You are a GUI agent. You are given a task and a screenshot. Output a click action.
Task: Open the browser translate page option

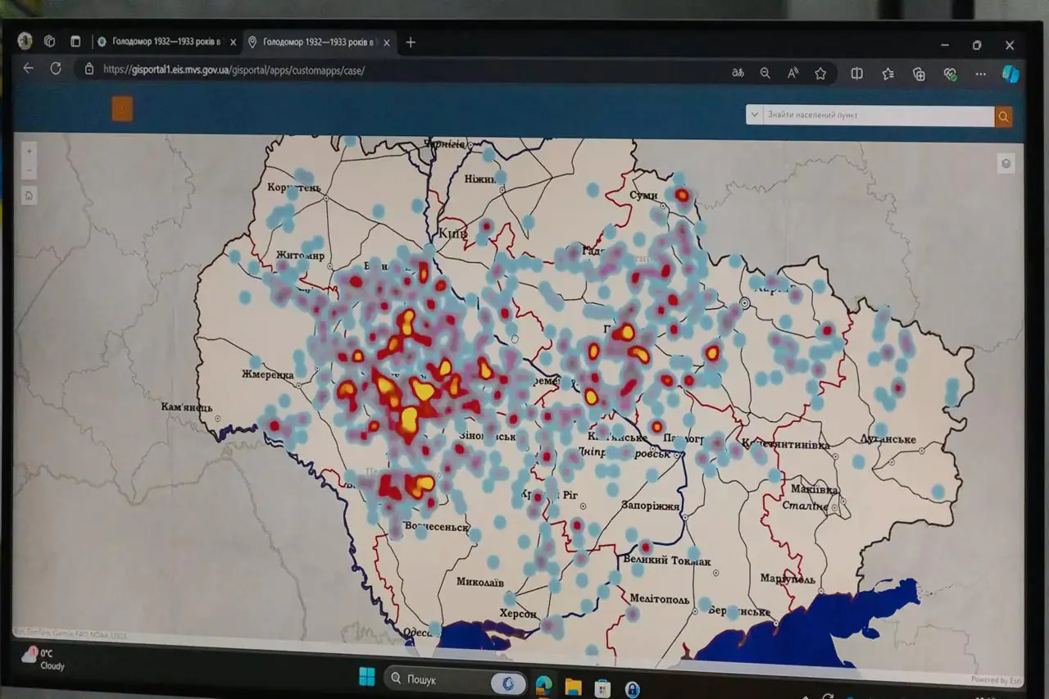click(738, 73)
